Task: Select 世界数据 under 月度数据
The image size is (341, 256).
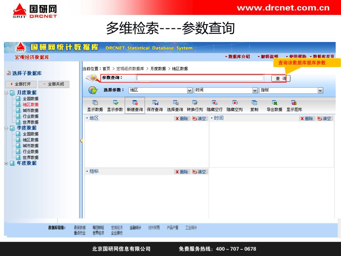Action: tap(30, 122)
